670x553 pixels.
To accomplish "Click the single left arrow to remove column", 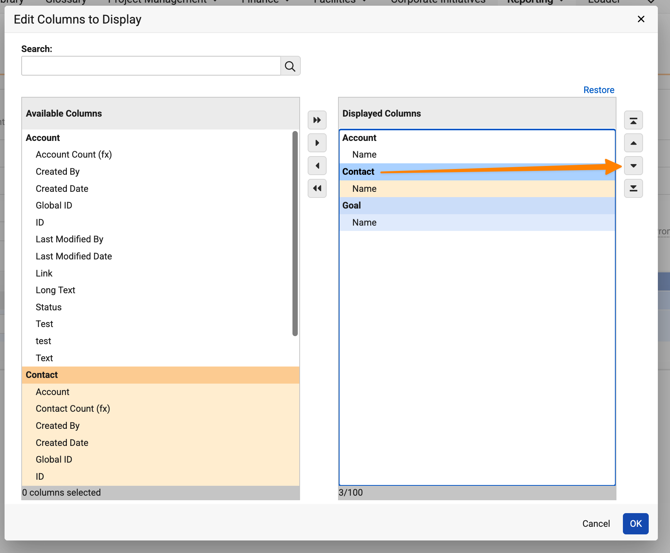I will [x=317, y=166].
